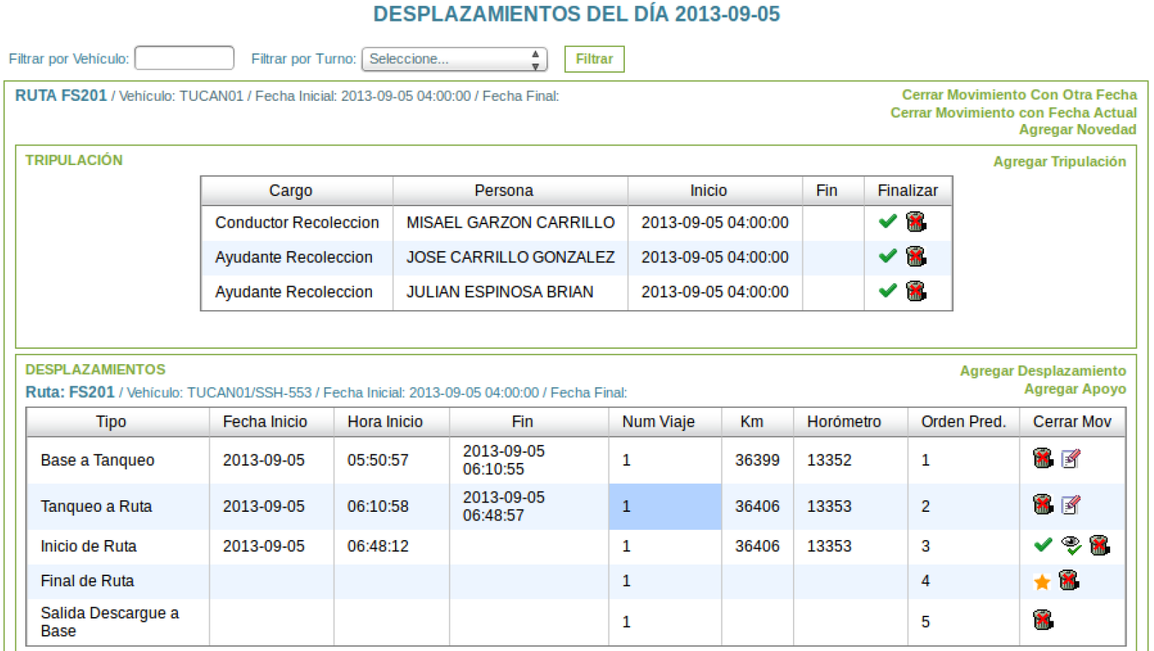This screenshot has height=651, width=1154.
Task: Delete the Tanqueo a Ruta movement
Action: 1043,504
